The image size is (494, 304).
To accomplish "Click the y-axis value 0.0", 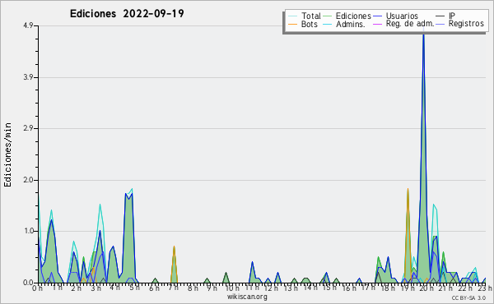I will [x=28, y=283].
